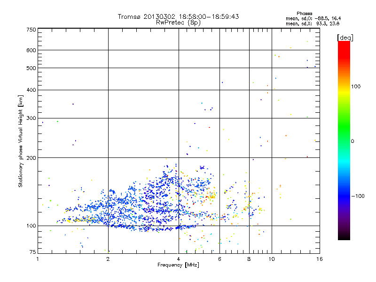Click the x-axis label '8'
The image size is (376, 282).
point(249,259)
